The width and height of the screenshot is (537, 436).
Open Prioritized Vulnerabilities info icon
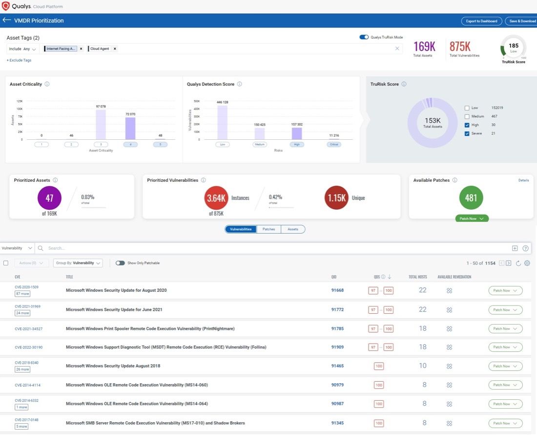pos(204,180)
